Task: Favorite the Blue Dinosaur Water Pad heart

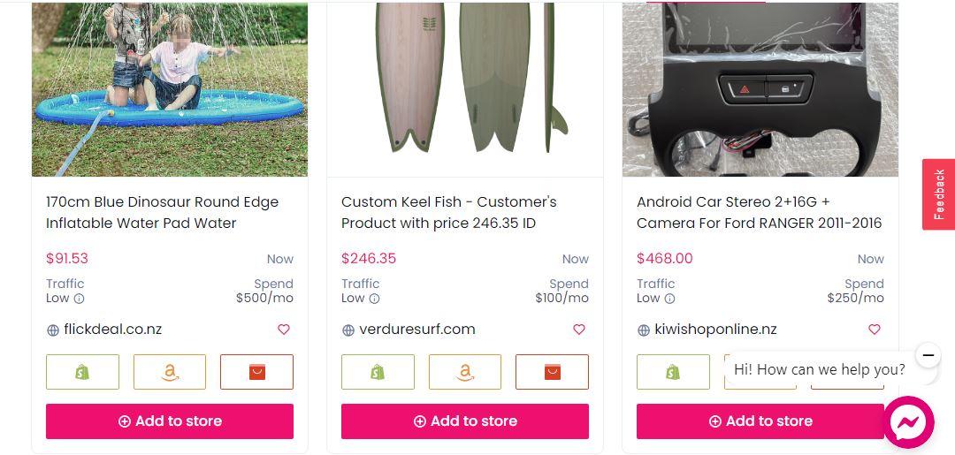Action: click(x=284, y=329)
